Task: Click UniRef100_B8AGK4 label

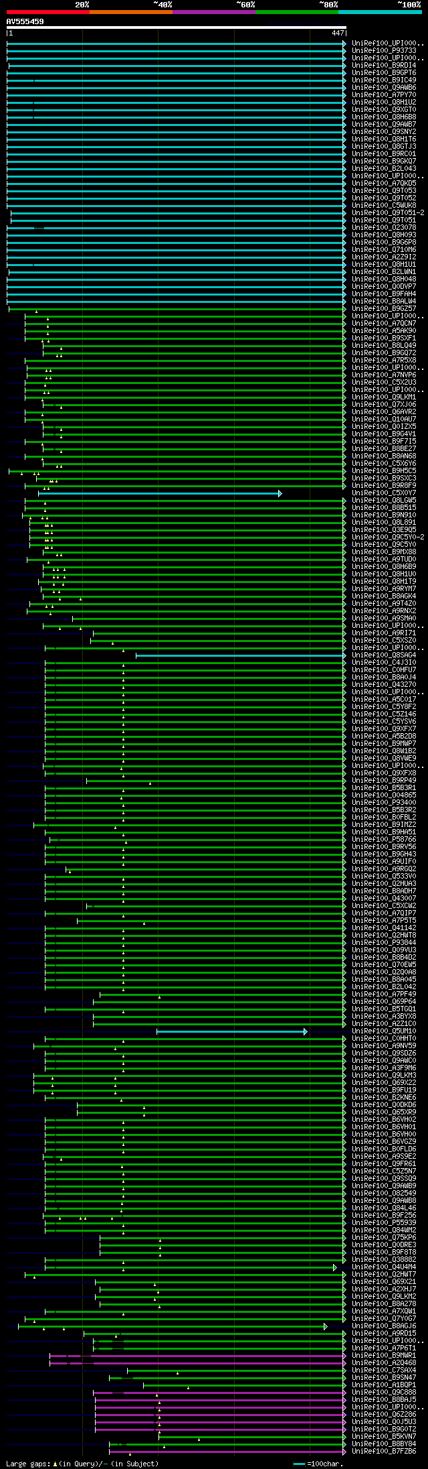Action: [384, 596]
